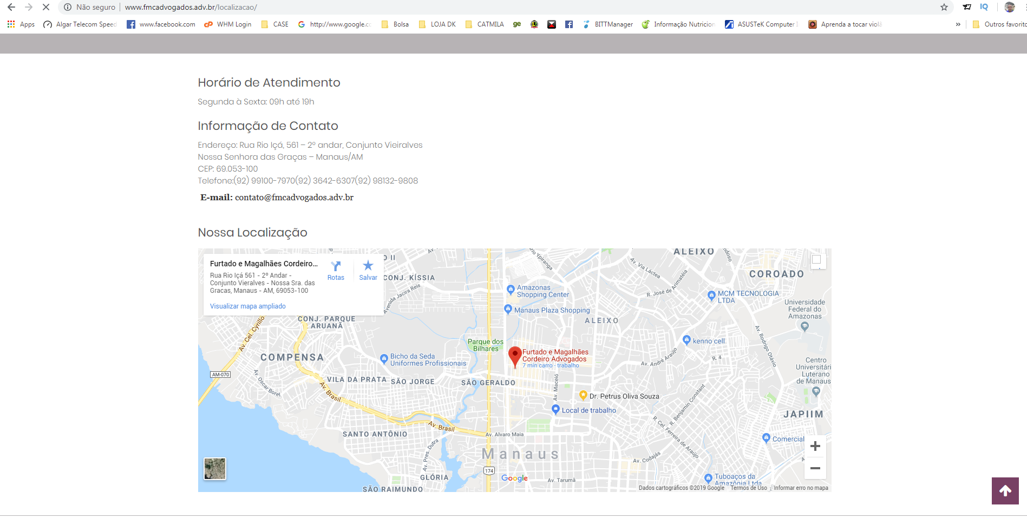Toggle the map fullscreen view button
The height and width of the screenshot is (518, 1027).
click(816, 260)
